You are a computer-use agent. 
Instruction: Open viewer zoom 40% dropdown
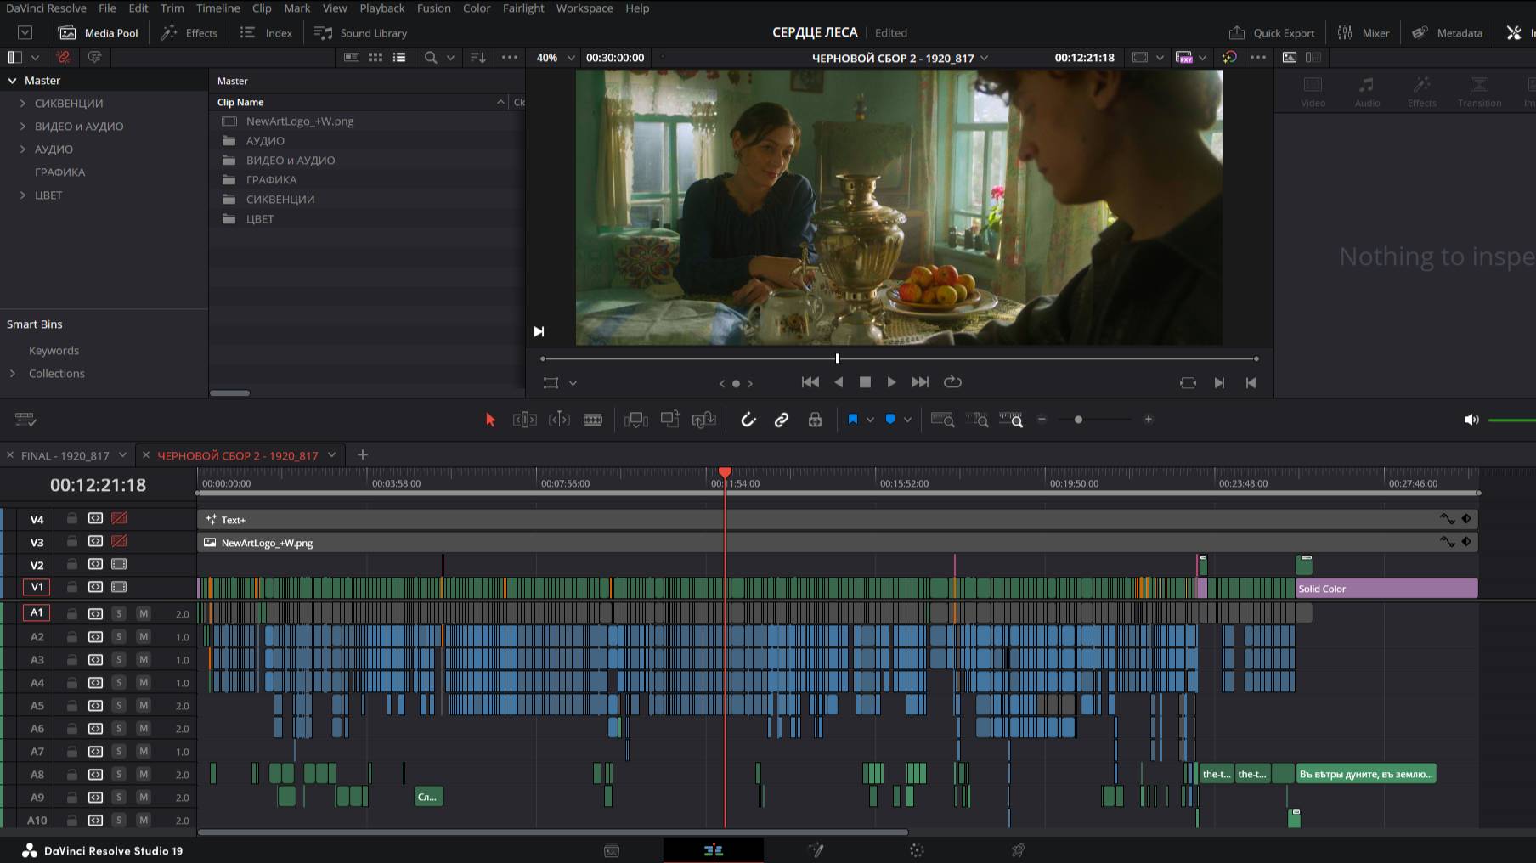571,58
